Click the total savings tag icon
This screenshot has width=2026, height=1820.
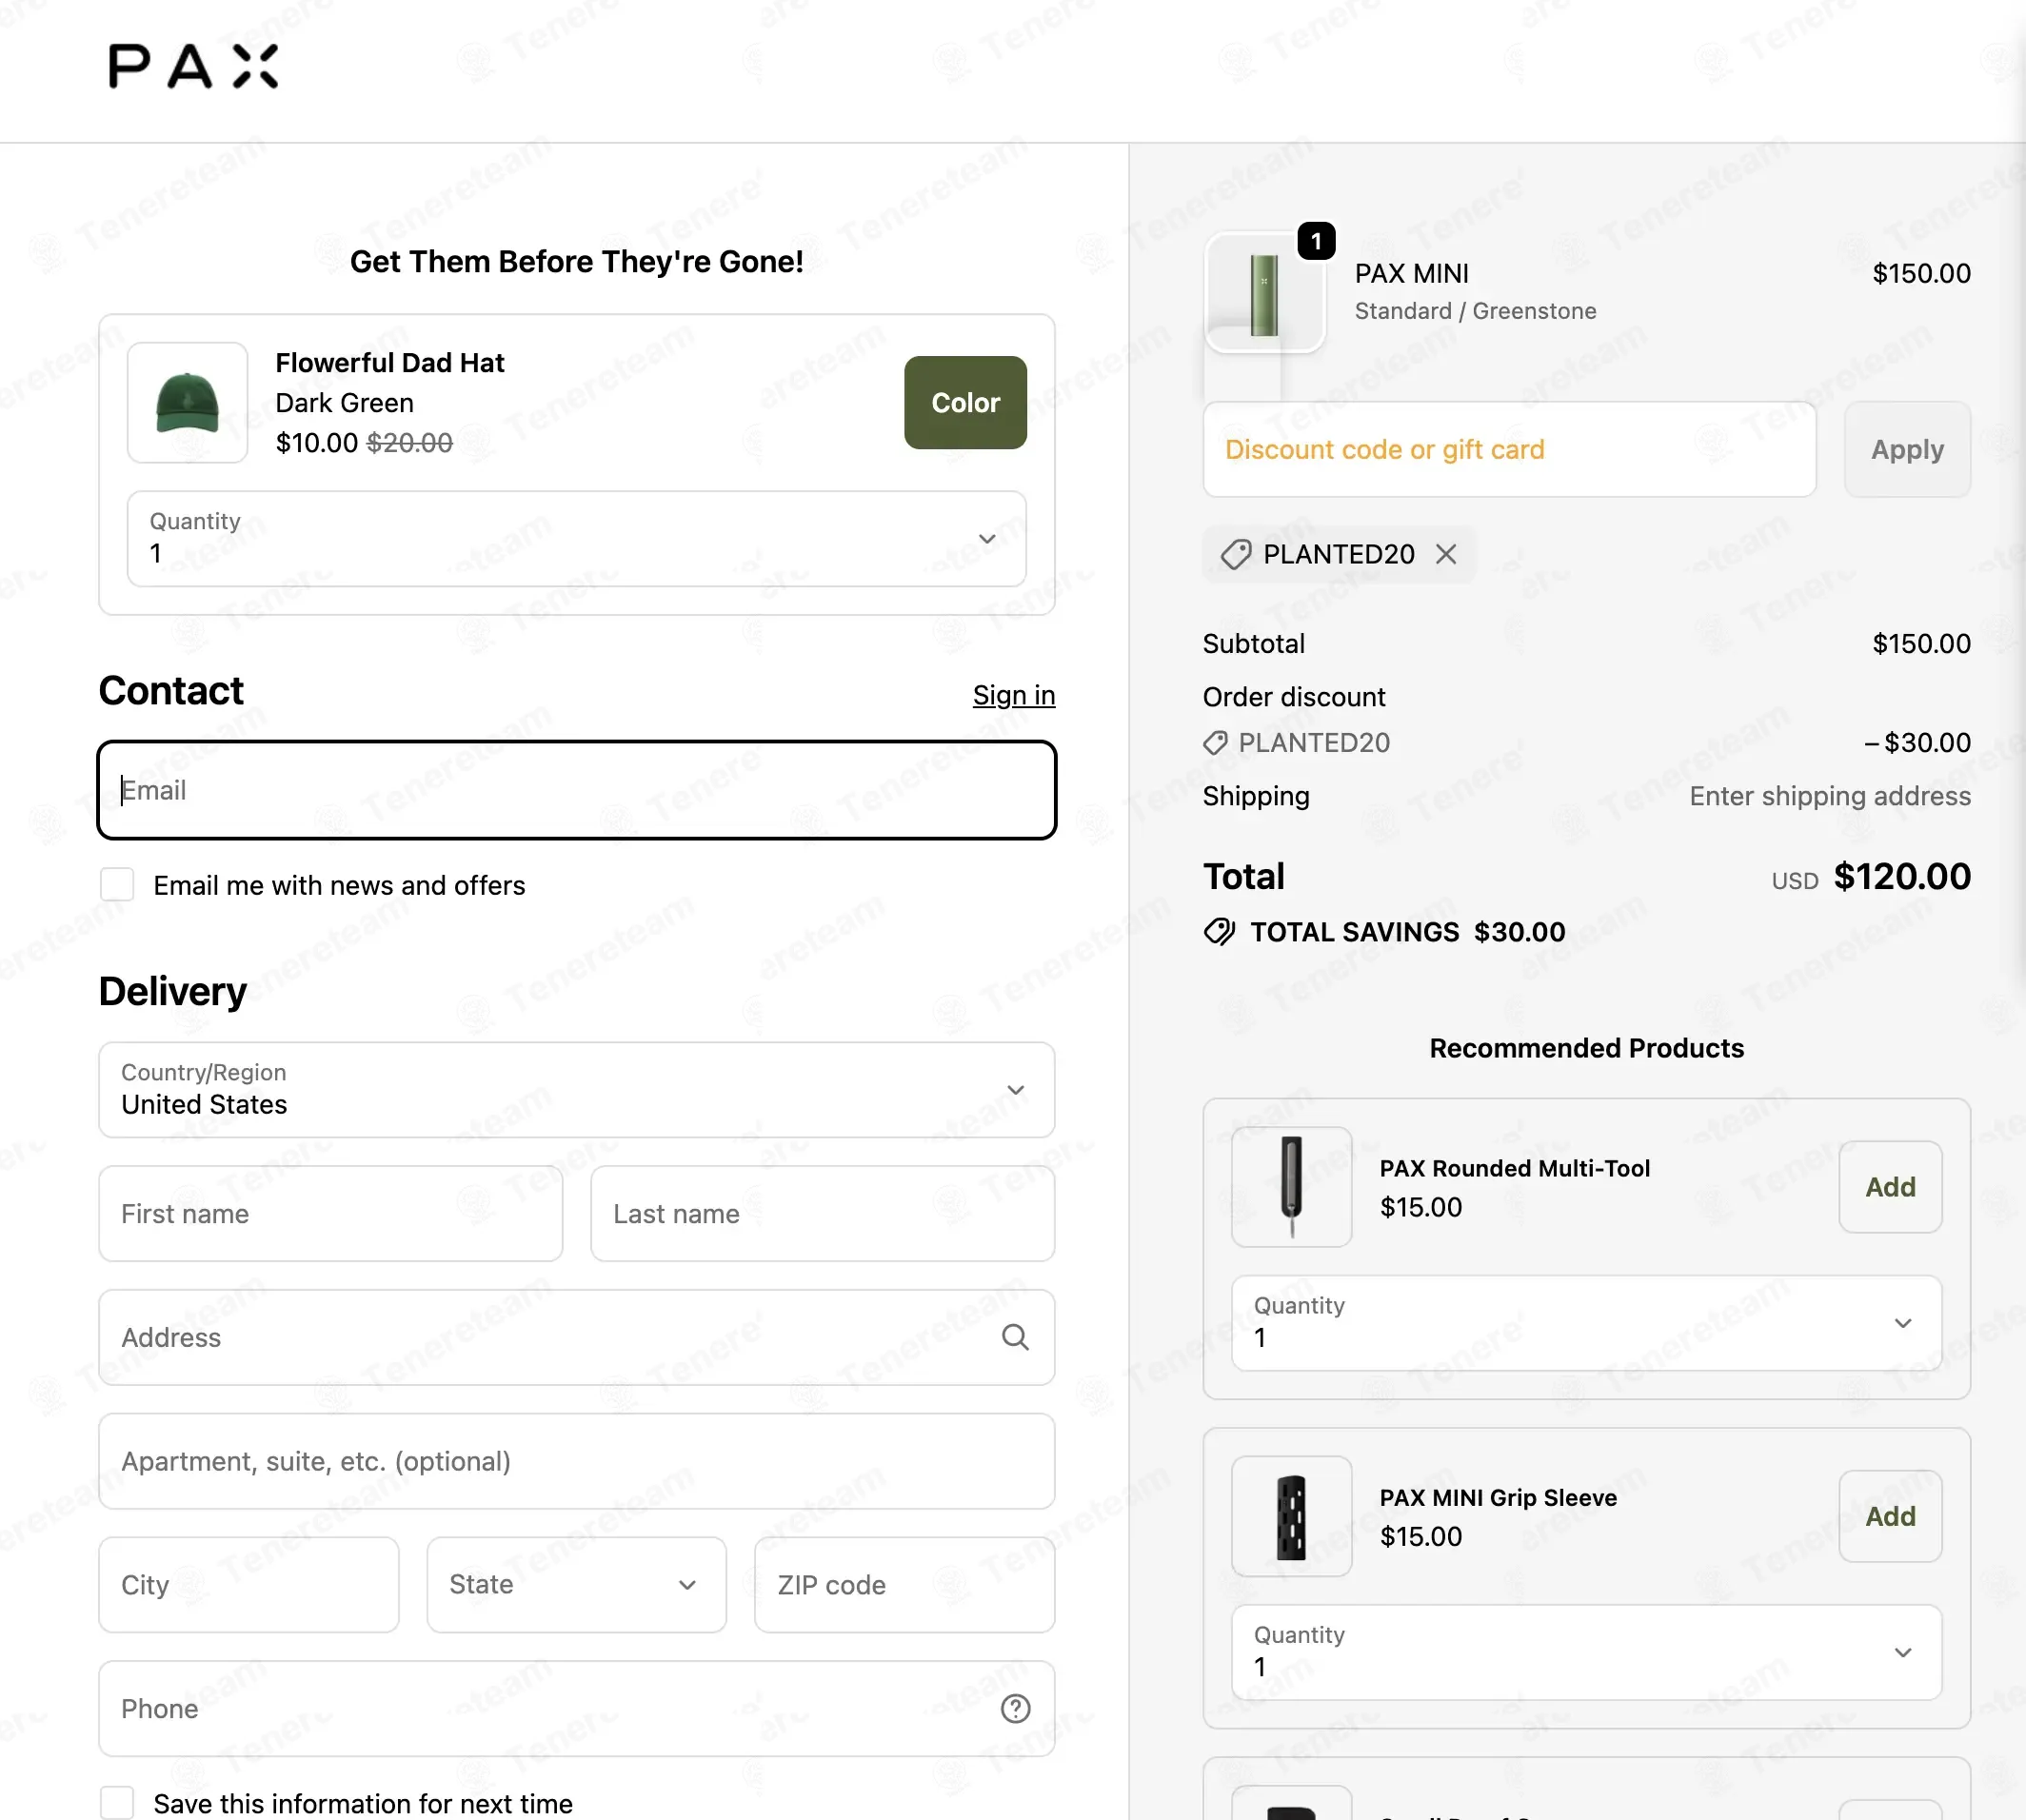tap(1220, 932)
